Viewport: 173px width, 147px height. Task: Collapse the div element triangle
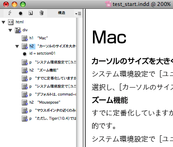[10, 30]
